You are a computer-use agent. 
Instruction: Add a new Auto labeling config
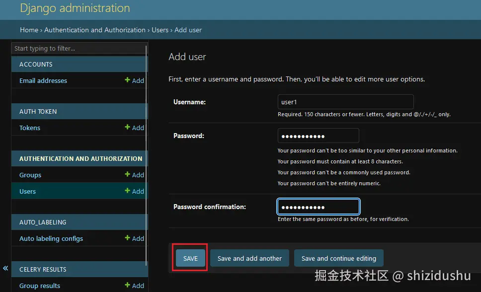tap(134, 238)
